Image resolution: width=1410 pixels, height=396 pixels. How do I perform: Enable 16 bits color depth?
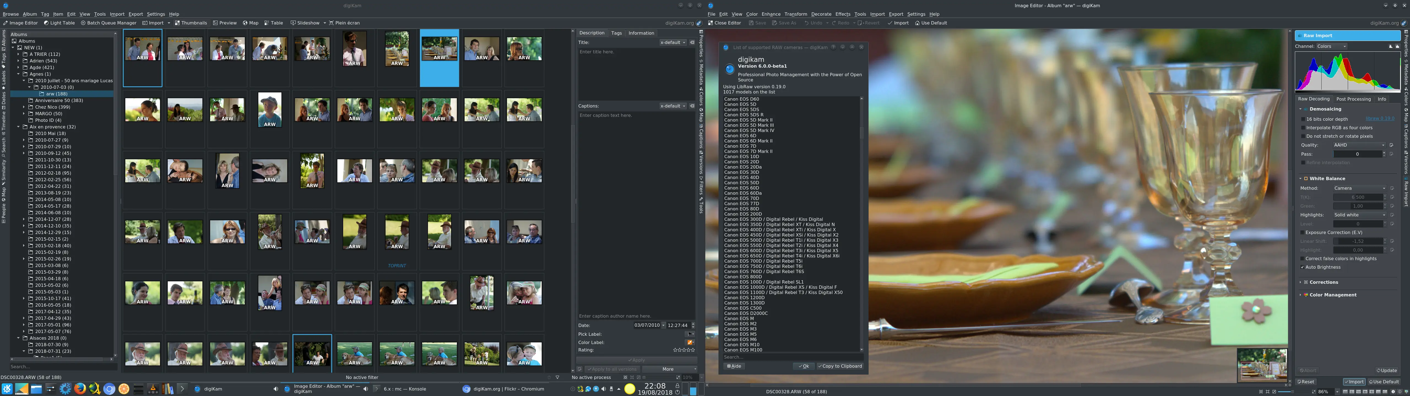(x=1303, y=119)
